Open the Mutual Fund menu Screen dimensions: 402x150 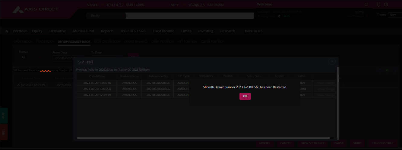click(x=83, y=31)
